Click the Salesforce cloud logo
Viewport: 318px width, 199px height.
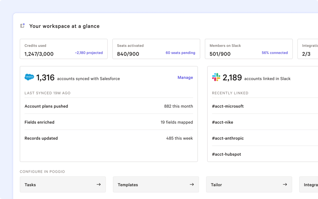point(29,77)
